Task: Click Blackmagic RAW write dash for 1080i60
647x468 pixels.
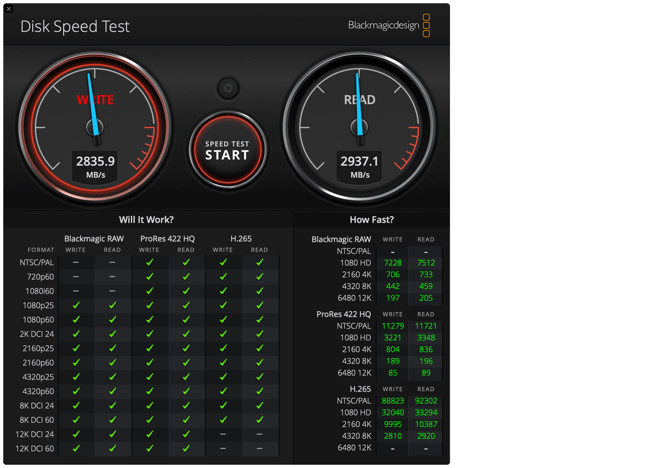Action: (x=76, y=291)
